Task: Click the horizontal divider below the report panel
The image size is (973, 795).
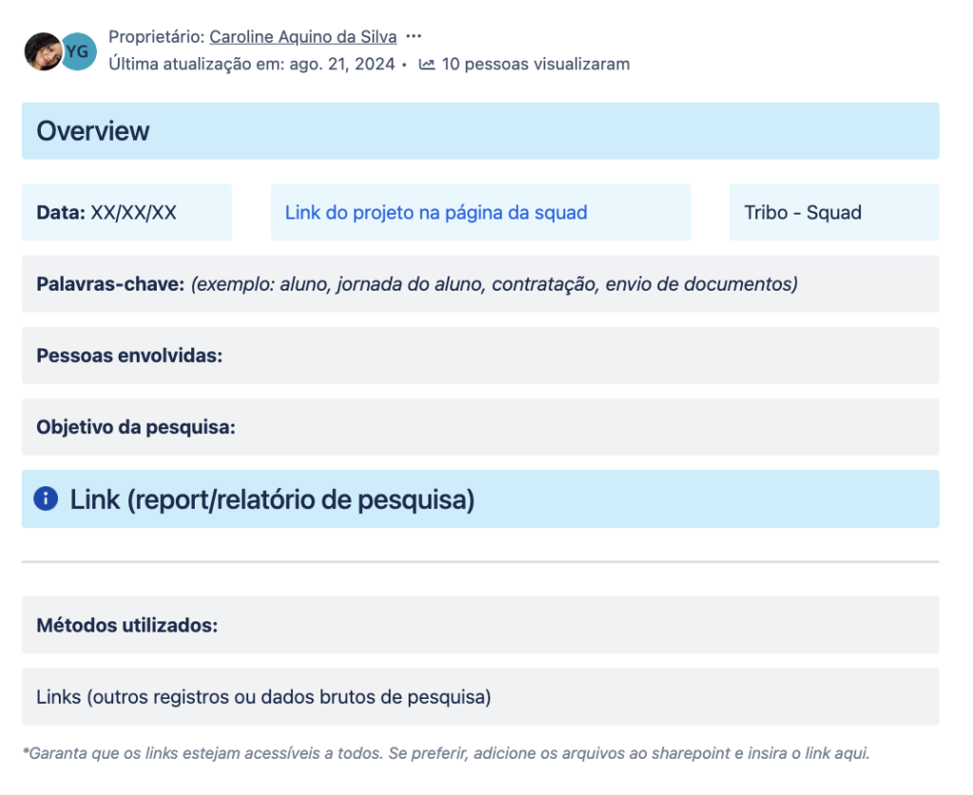Action: (x=480, y=561)
